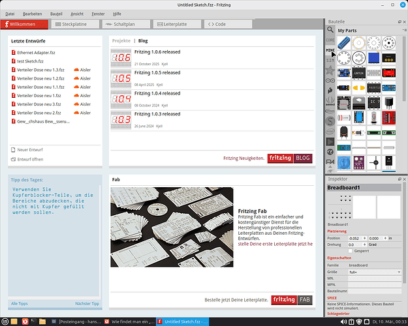Image resolution: width=408 pixels, height=326 pixels.
Task: Open the Bearbeiten menu
Action: pyautogui.click(x=32, y=14)
